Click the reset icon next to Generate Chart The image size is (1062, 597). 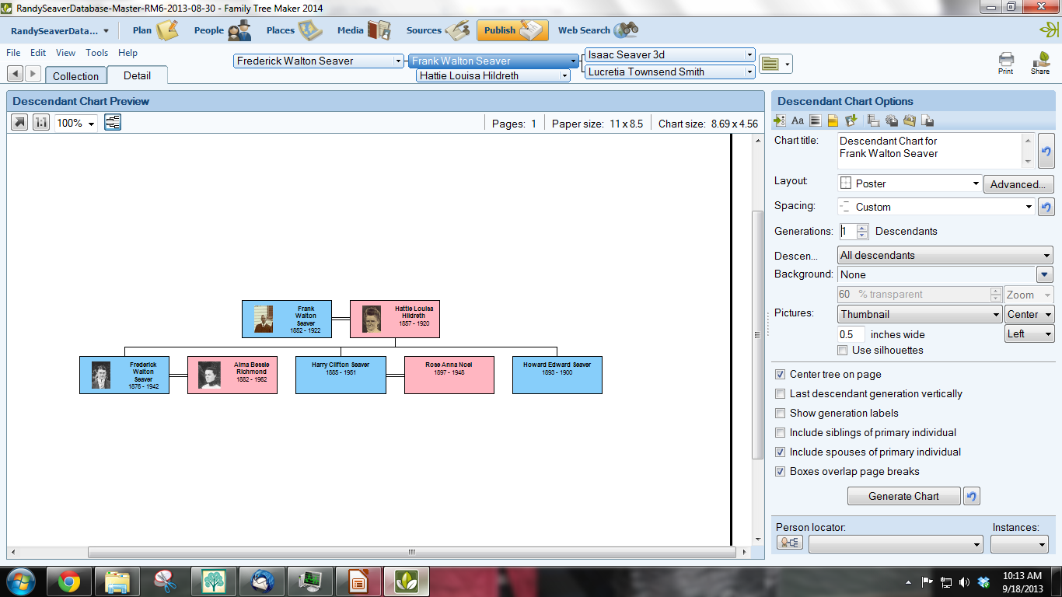coord(971,496)
